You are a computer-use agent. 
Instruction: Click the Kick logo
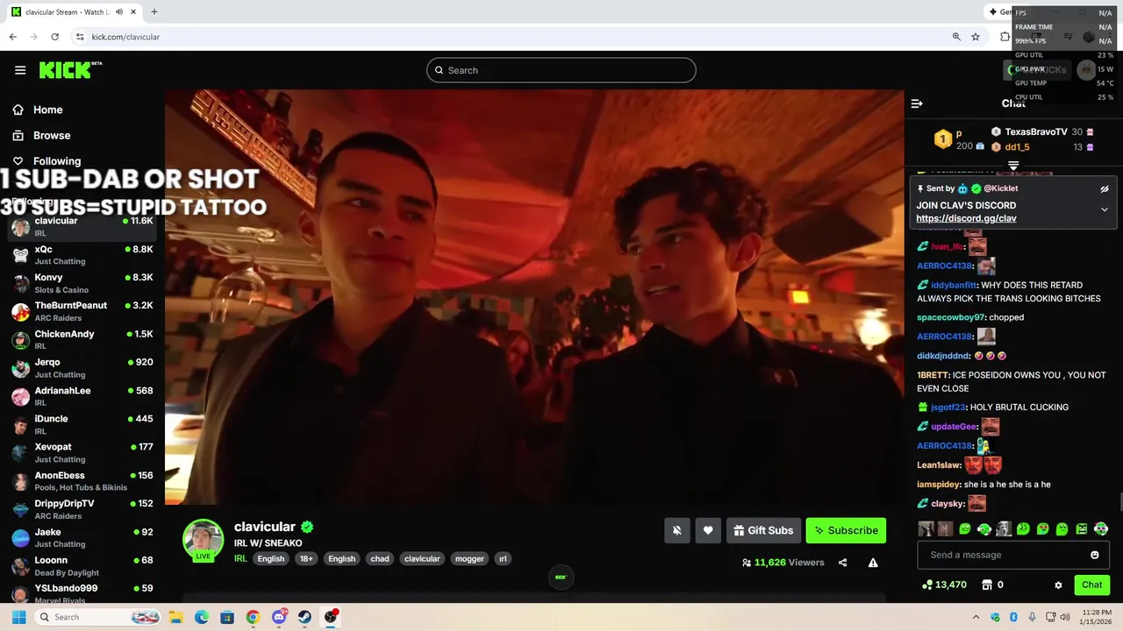tap(70, 70)
